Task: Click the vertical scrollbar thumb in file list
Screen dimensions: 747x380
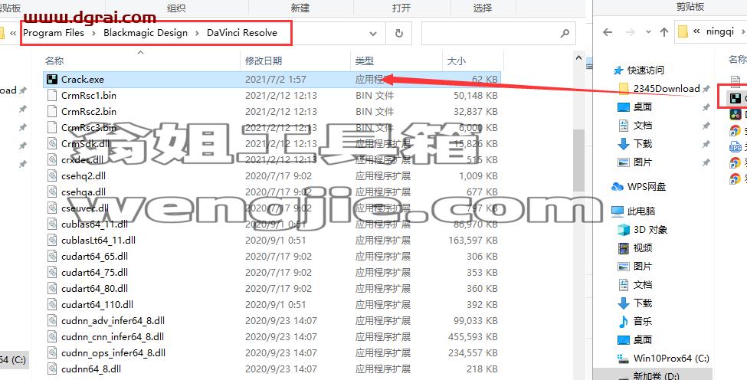Action: coord(579,159)
